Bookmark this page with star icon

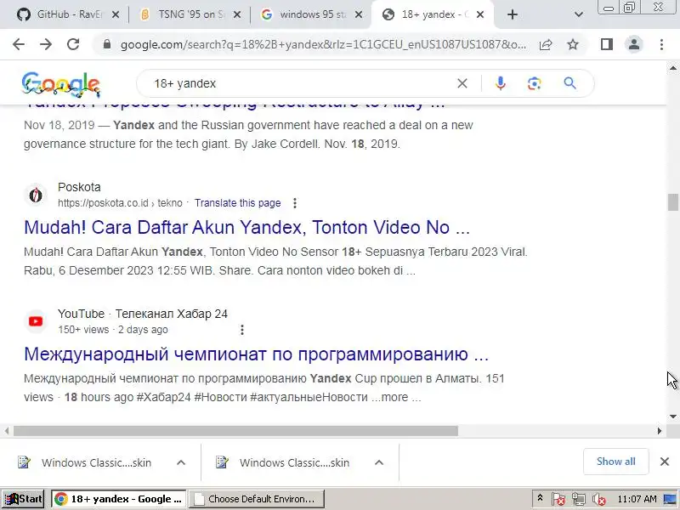click(573, 44)
